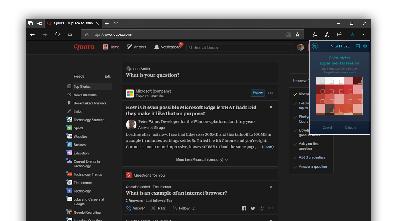Close the Quora browser tab
Image resolution: width=393 pixels, height=221 pixels.
(x=97, y=23)
